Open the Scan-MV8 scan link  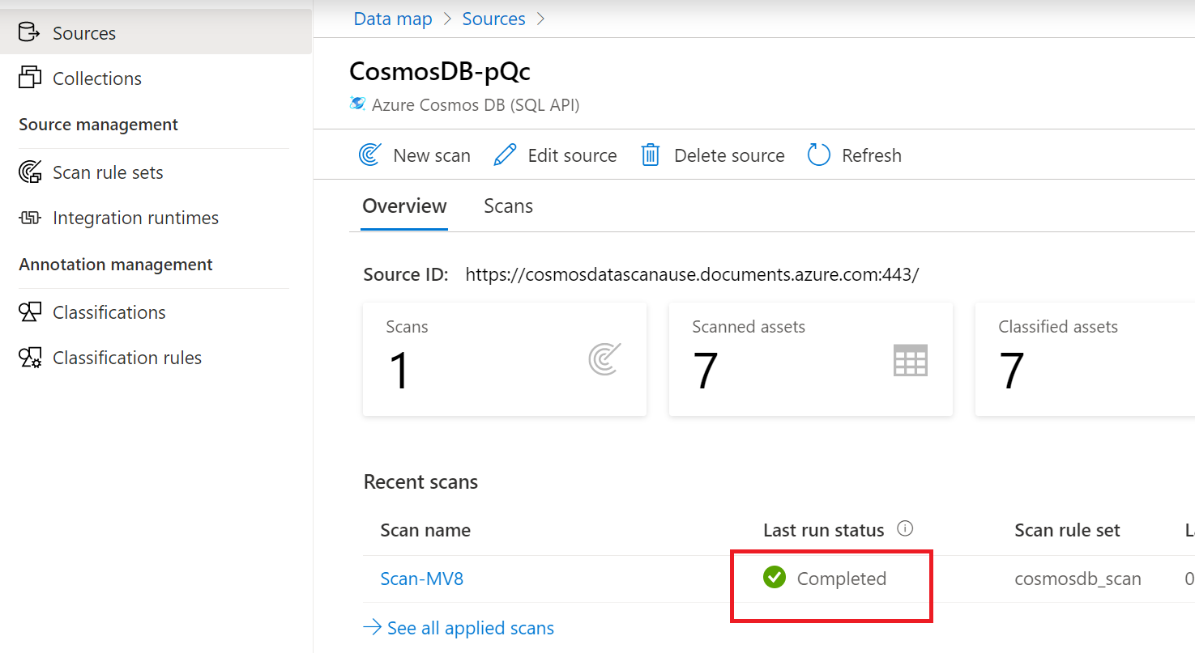click(x=421, y=579)
